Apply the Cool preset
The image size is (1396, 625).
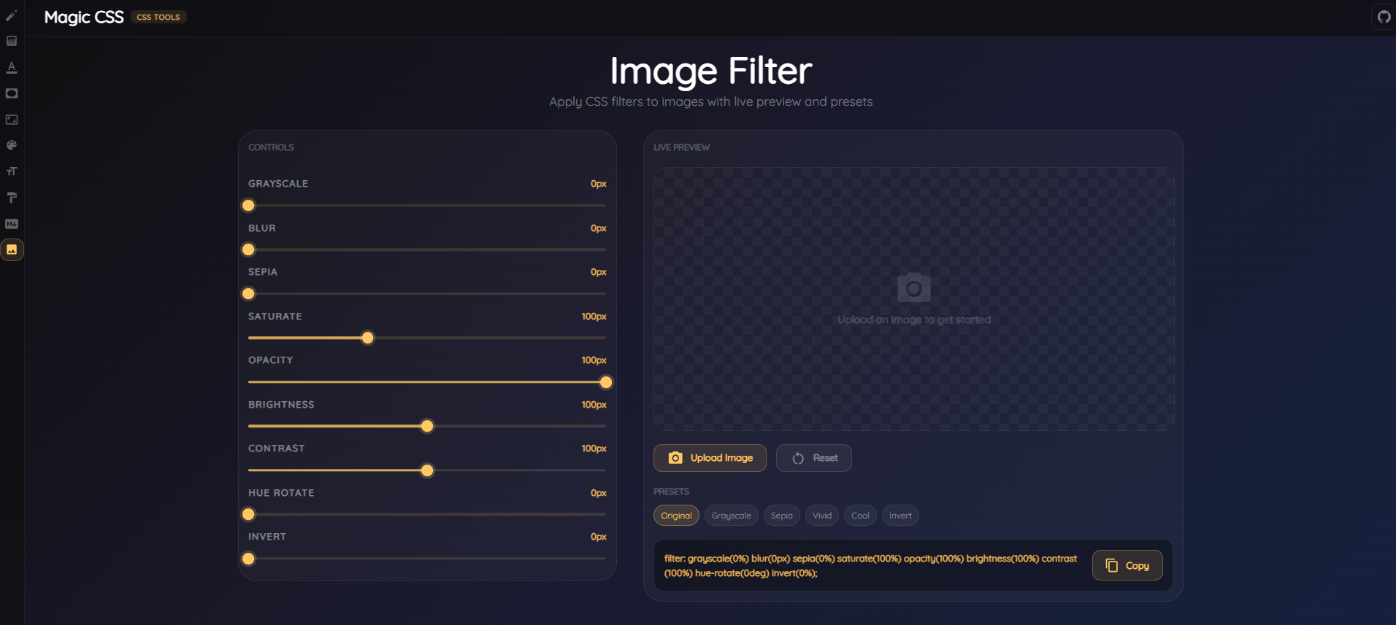point(860,516)
